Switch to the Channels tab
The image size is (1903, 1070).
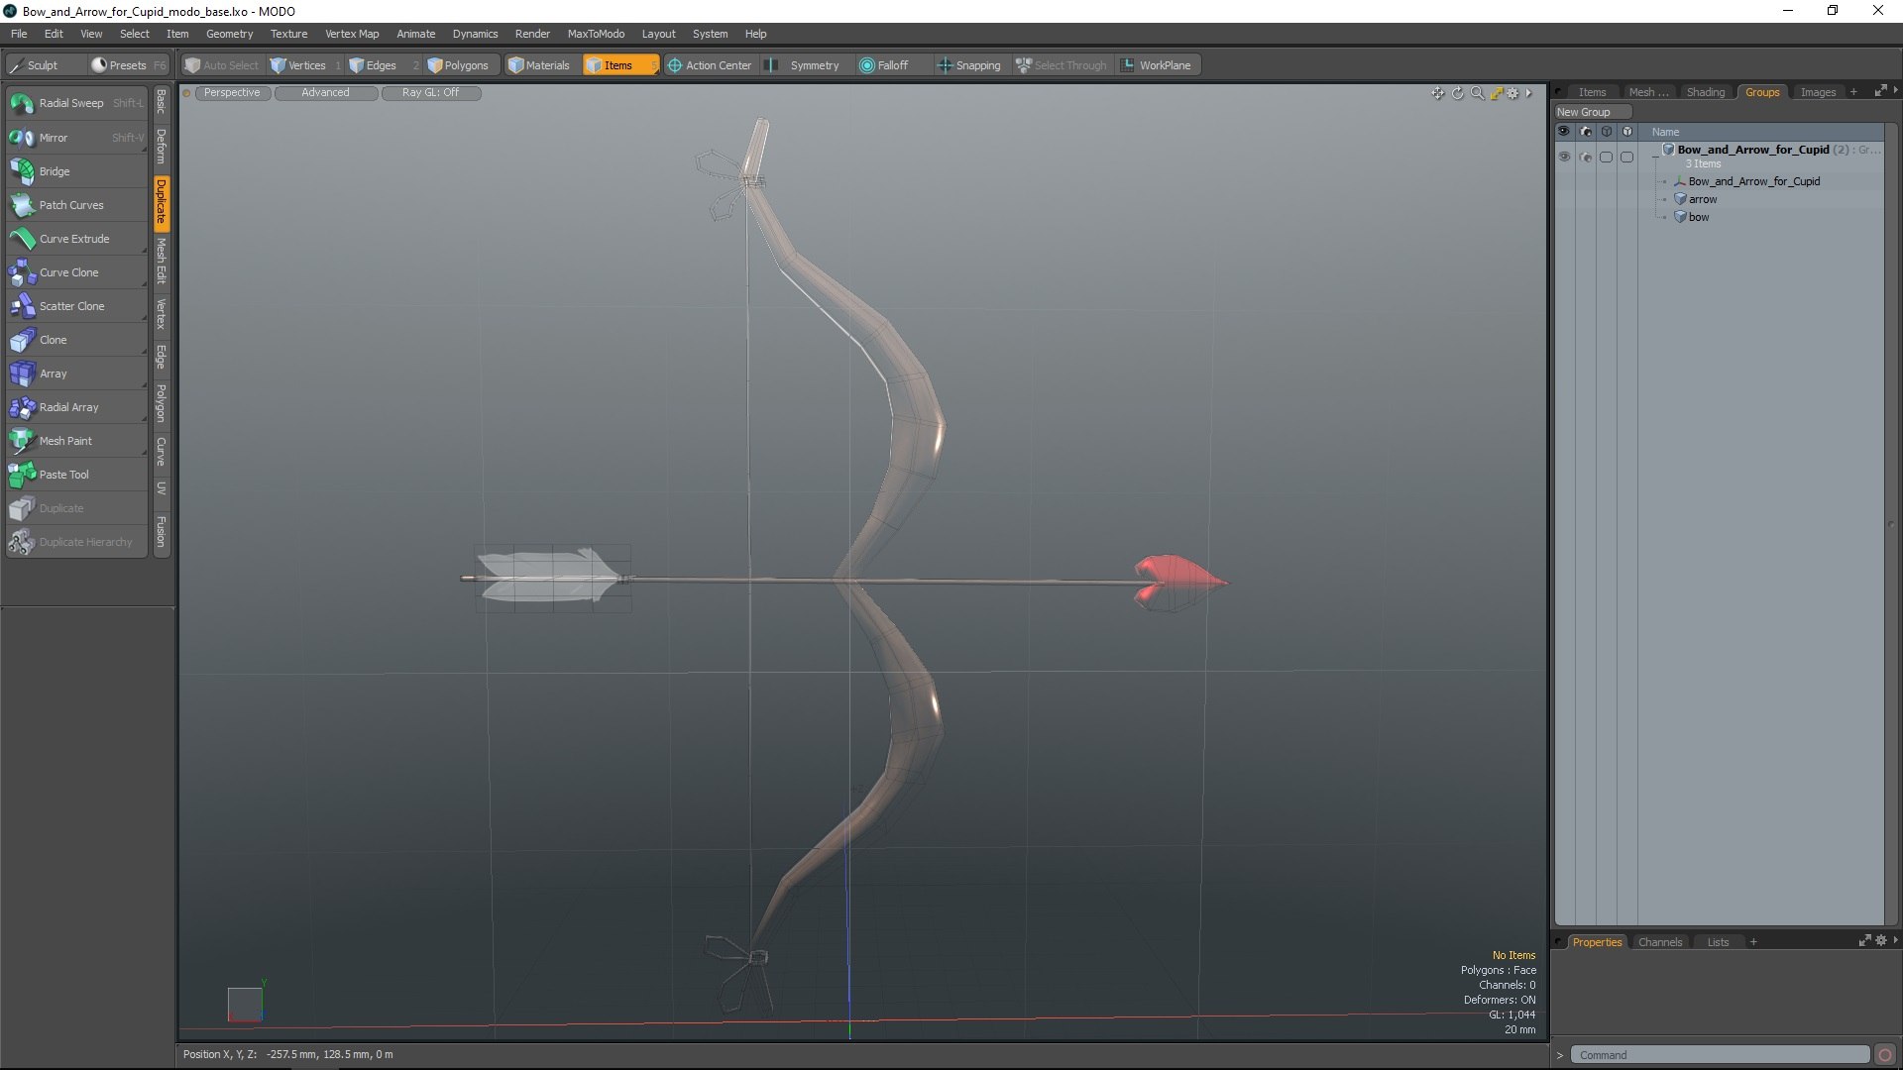[1659, 942]
